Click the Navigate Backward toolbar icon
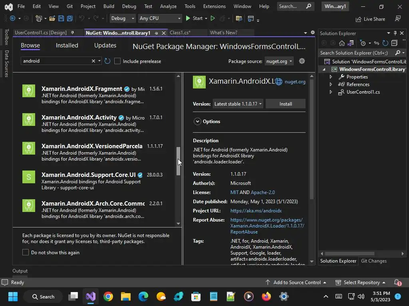 click(x=12, y=18)
